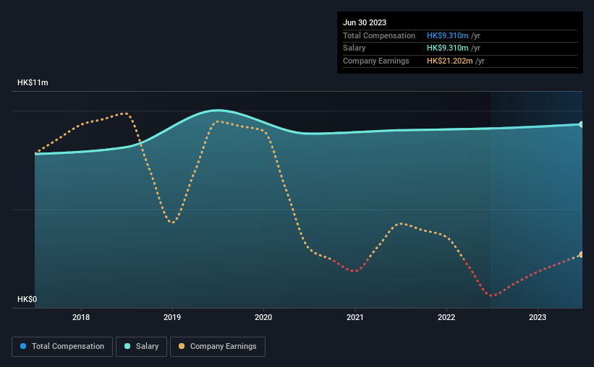The image size is (594, 367).
Task: Click the 2021 axis label
Action: [x=355, y=317]
